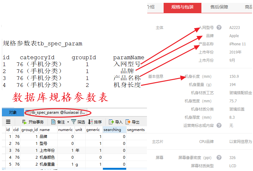Select the 上市年份 name cell in row 3

[x=47, y=151]
